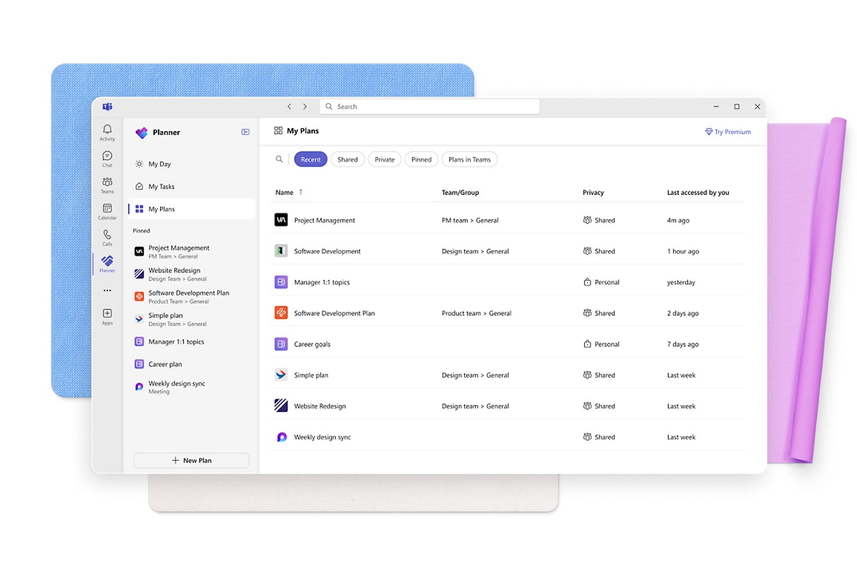Click the New Plan button
This screenshot has width=857, height=571.
click(191, 461)
